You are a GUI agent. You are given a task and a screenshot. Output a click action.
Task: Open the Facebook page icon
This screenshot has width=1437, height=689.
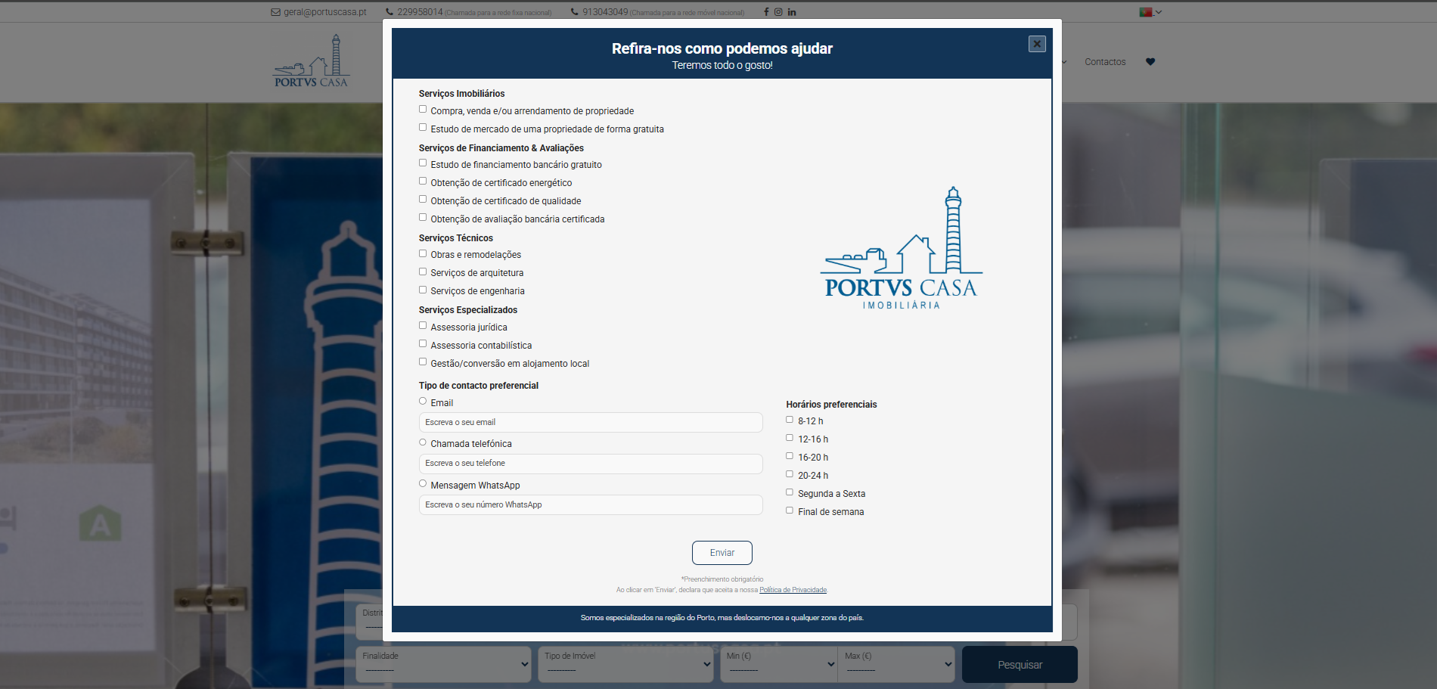coord(765,11)
